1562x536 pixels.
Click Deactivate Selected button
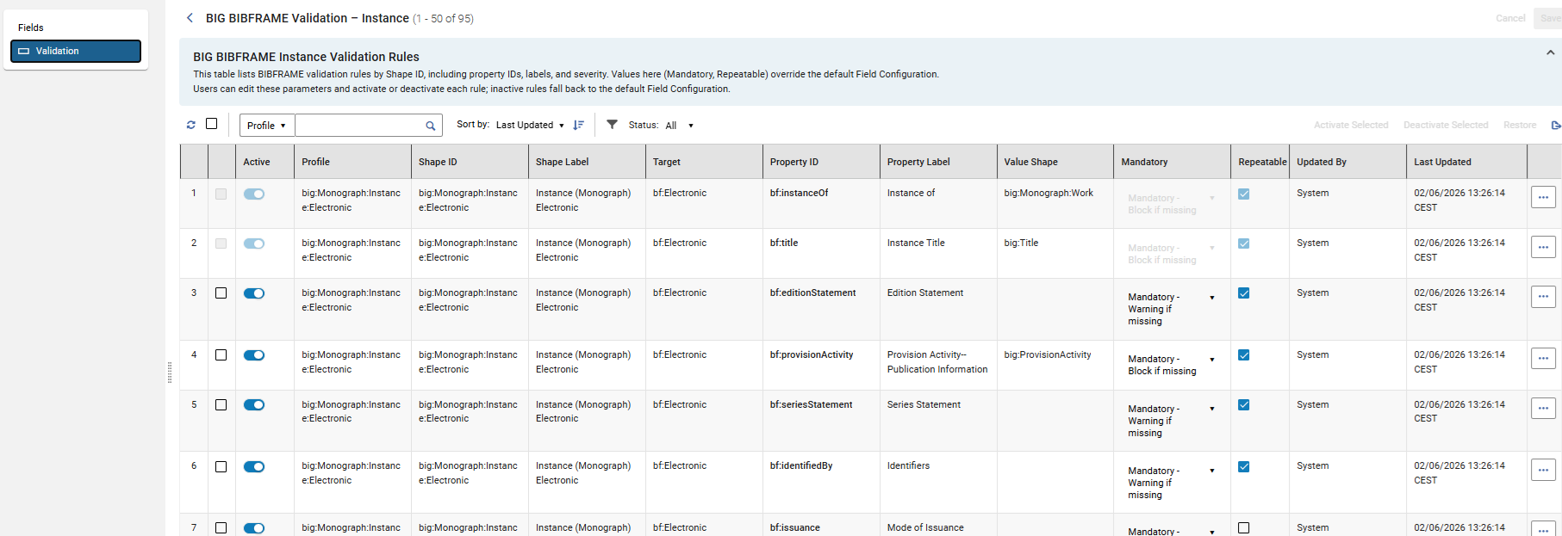(x=1446, y=126)
